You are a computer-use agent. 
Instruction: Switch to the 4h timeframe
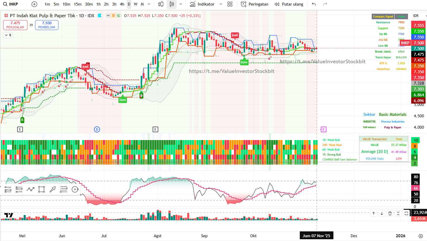(122, 4)
